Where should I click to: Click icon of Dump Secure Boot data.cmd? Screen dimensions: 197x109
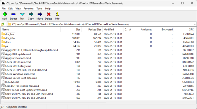click(x=3, y=78)
